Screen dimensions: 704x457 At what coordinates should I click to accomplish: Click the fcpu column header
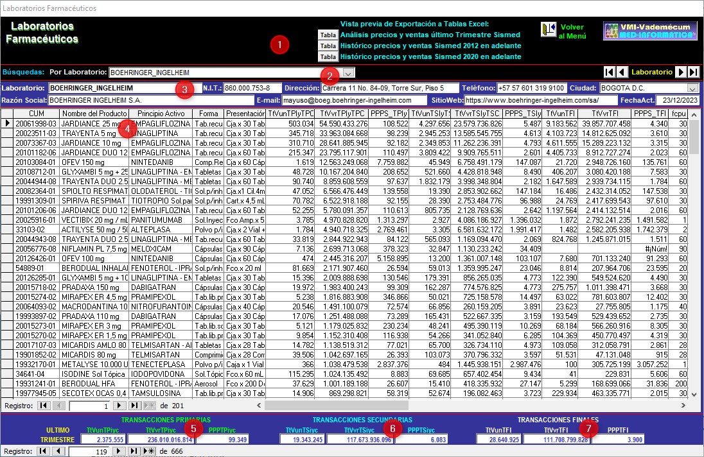point(678,114)
